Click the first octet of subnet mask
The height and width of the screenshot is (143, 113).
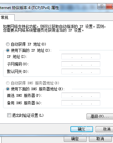(x=67, y=64)
